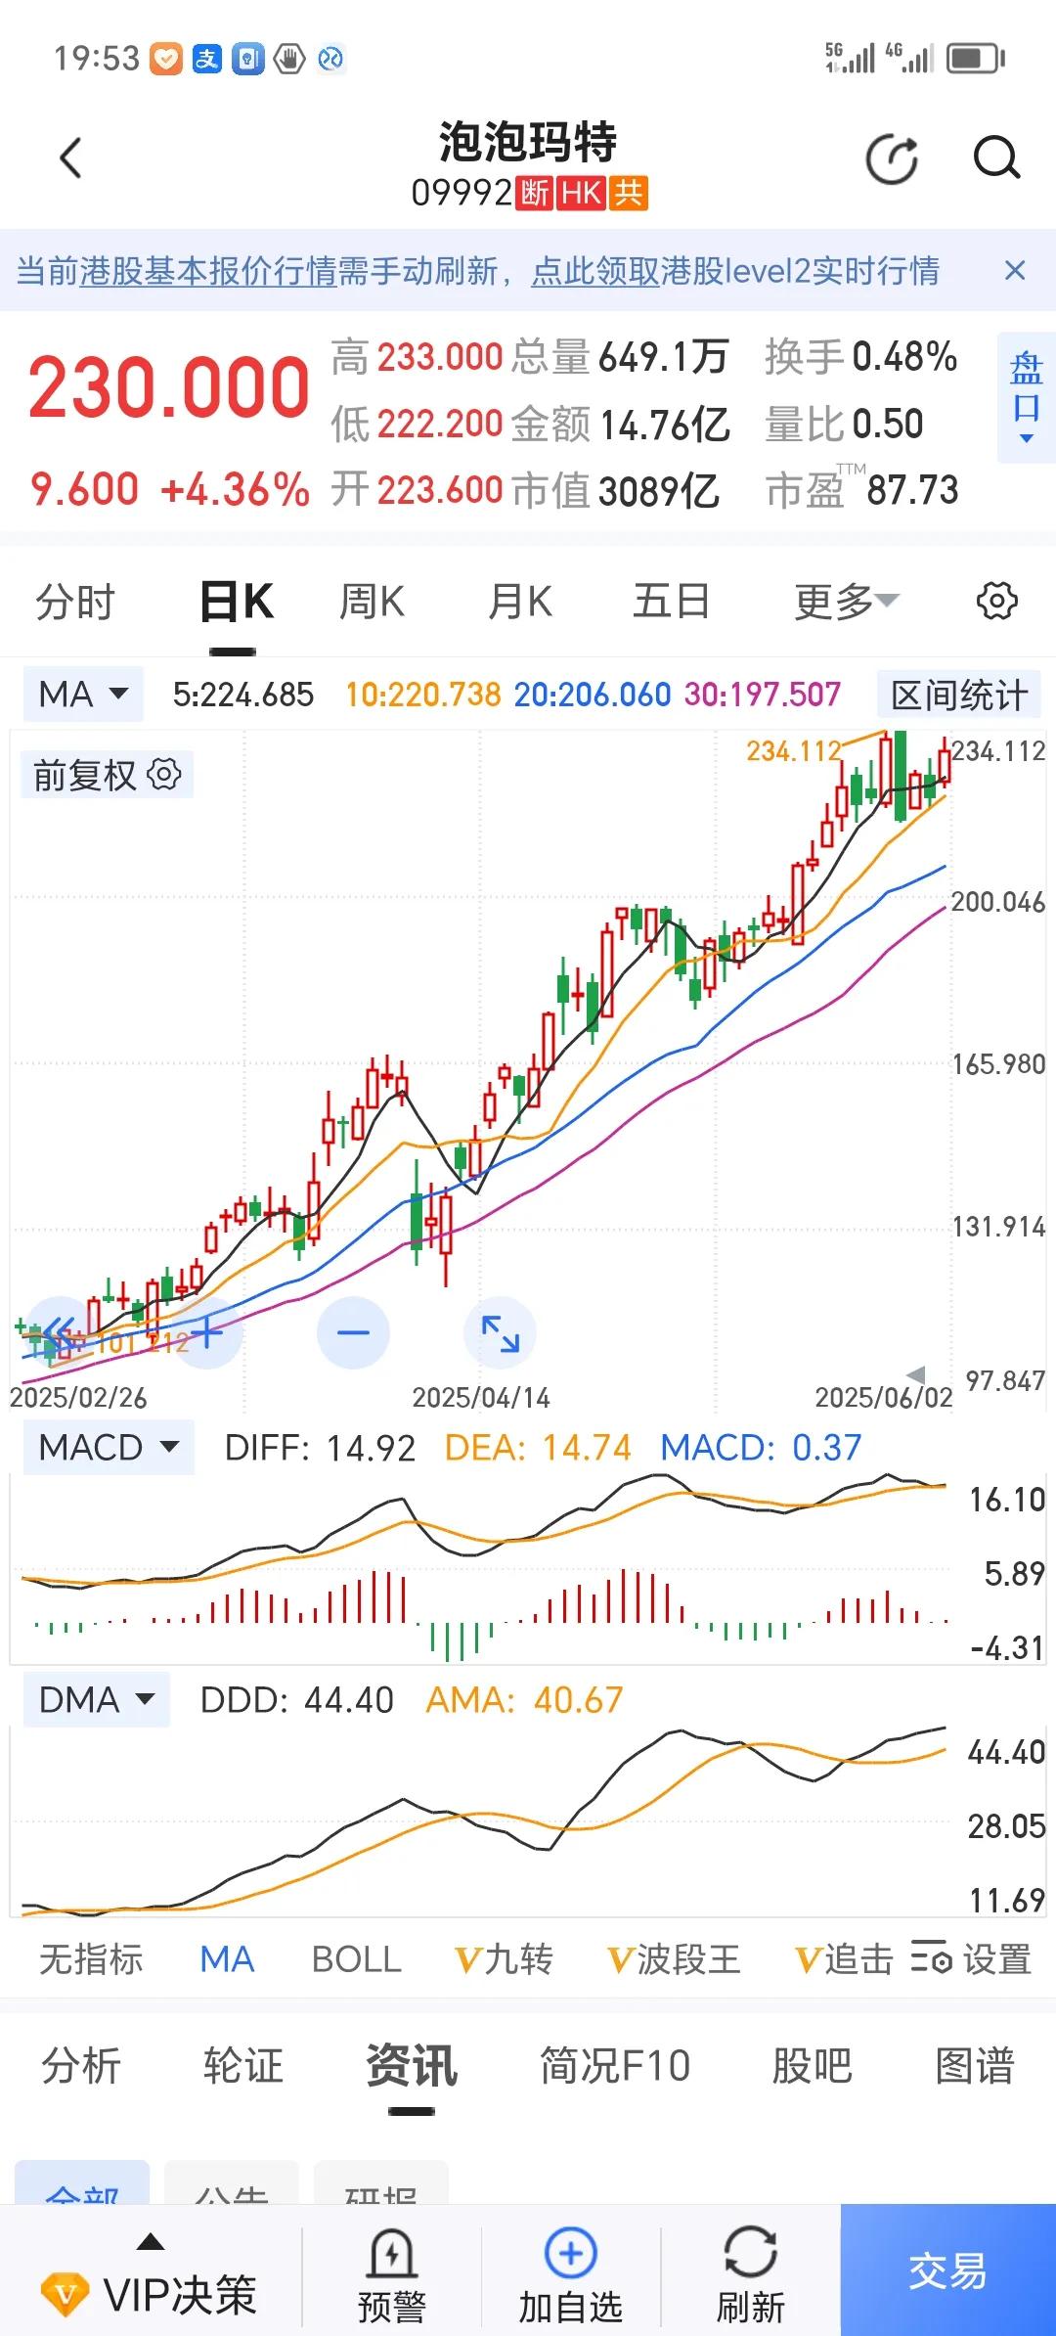Tap the 泡泡玛特 stock title
Screen dimensions: 1056x2336
[528, 142]
